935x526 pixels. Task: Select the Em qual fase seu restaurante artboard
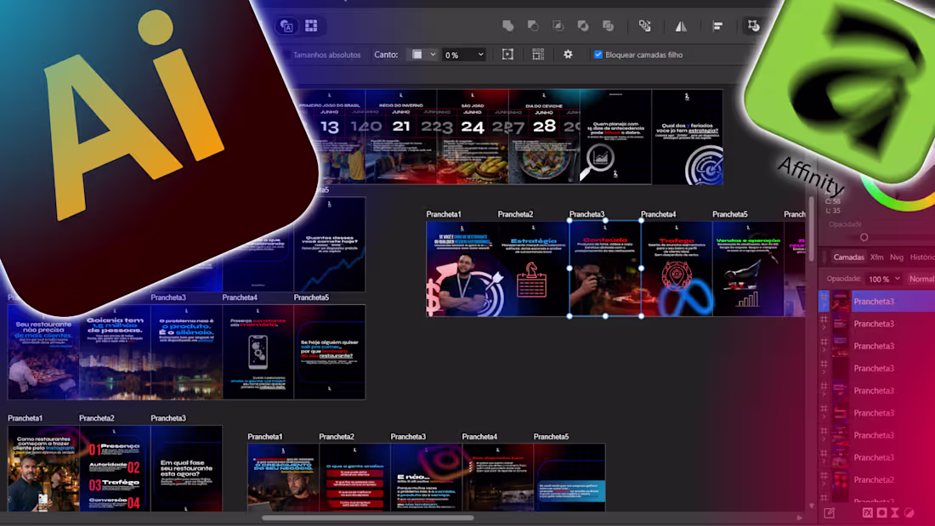point(186,468)
